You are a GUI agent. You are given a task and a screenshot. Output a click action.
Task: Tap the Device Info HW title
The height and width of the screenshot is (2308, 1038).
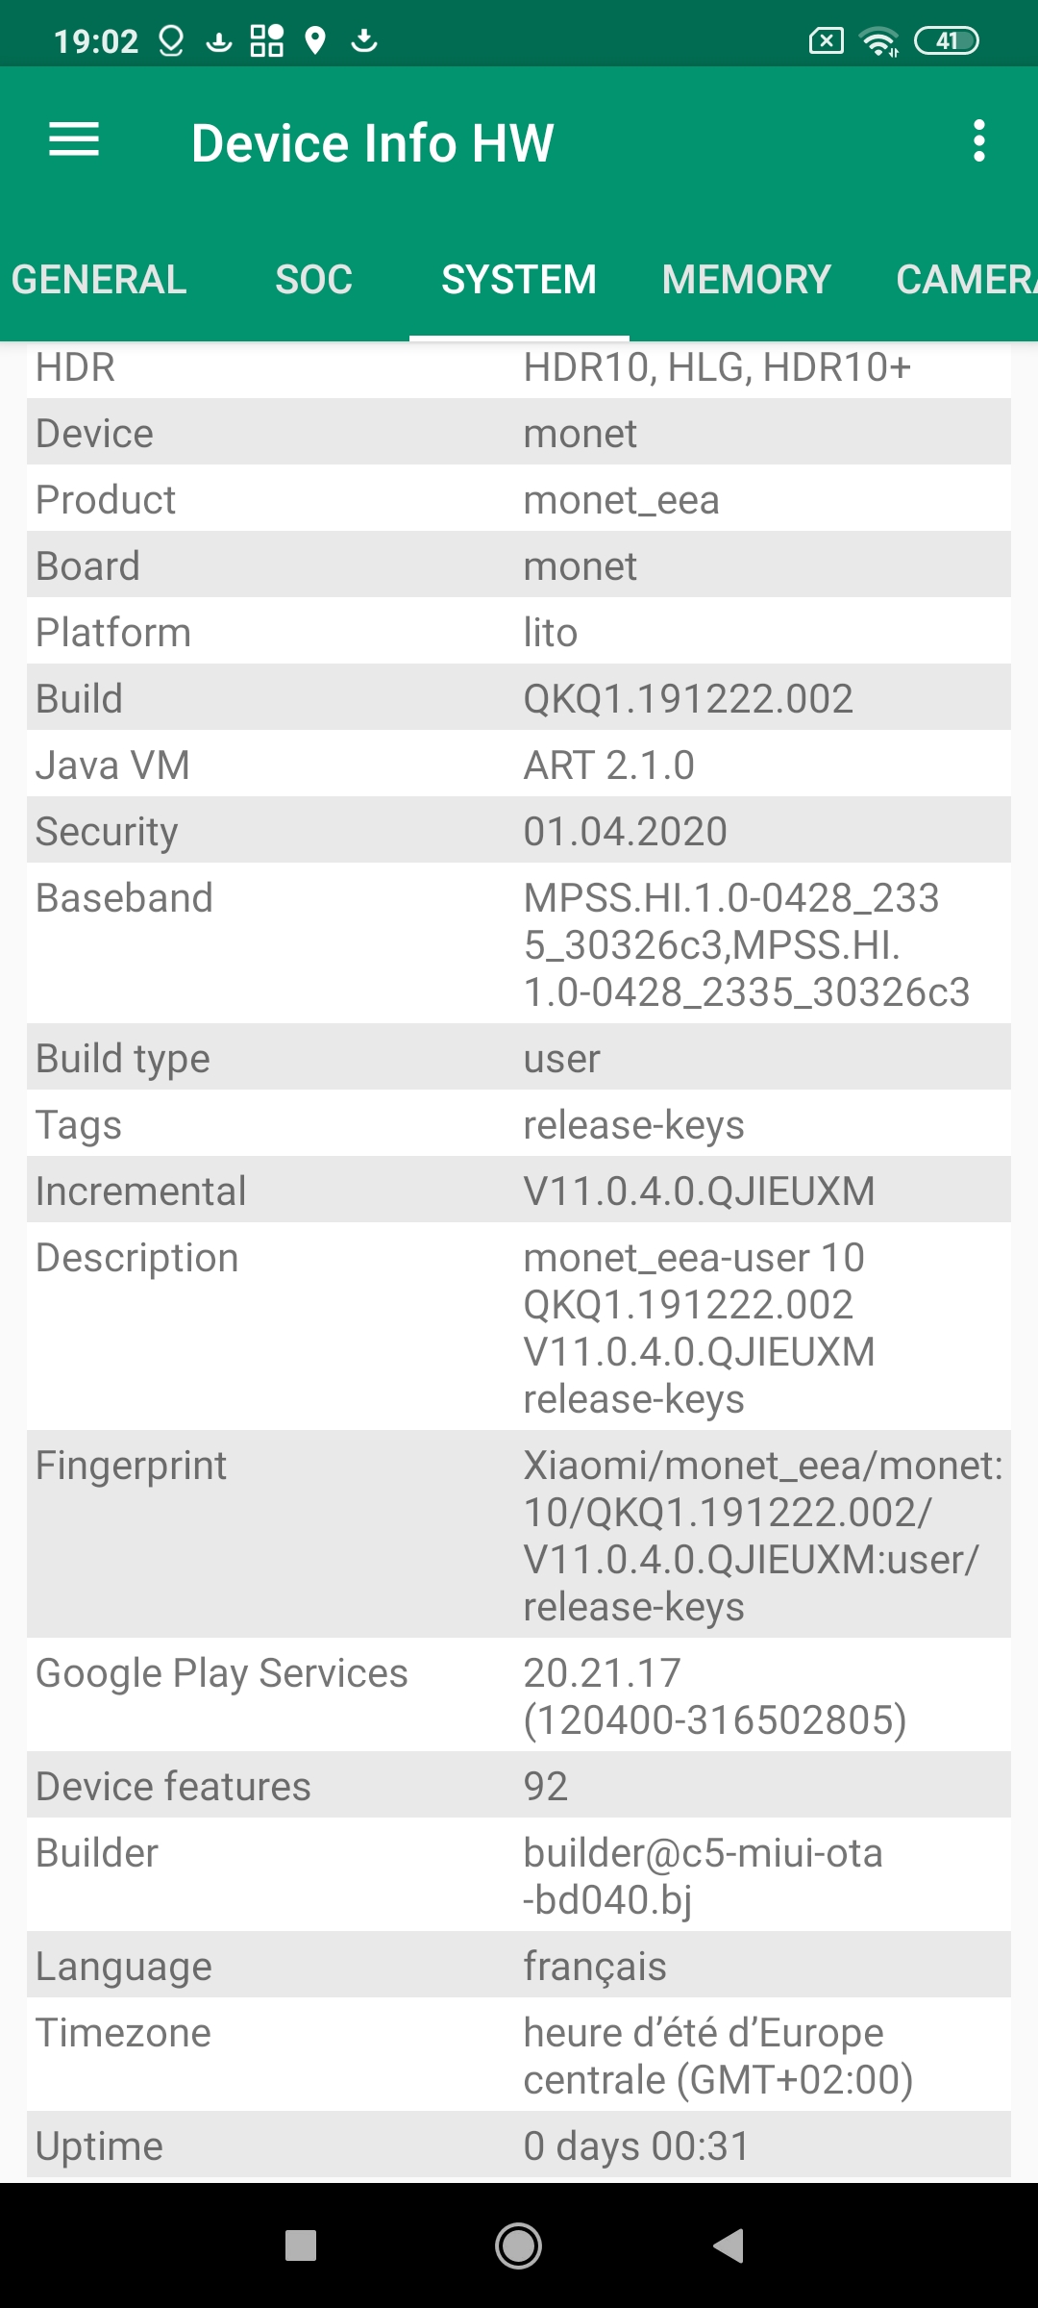[x=373, y=143]
